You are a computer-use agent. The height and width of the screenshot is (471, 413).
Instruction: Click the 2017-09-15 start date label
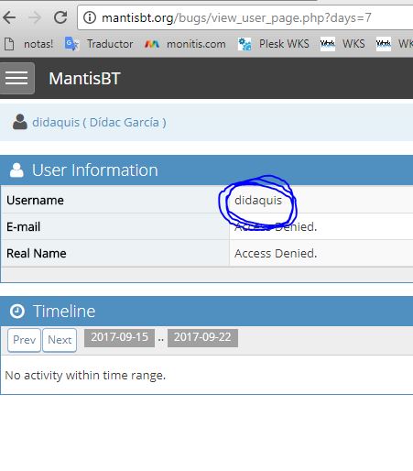119,338
